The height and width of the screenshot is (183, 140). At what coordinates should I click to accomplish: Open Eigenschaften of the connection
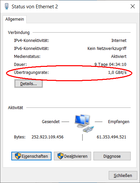tap(31, 156)
